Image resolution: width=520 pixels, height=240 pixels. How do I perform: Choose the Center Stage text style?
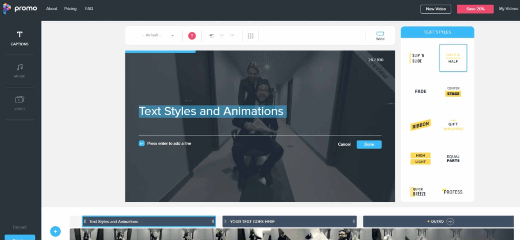[453, 91]
